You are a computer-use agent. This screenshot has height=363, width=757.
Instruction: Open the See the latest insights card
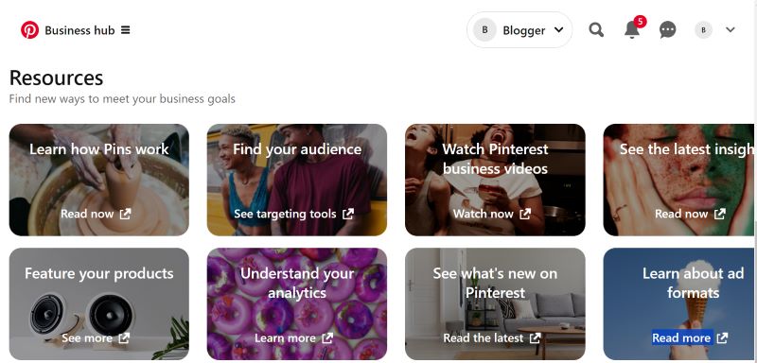click(679, 180)
